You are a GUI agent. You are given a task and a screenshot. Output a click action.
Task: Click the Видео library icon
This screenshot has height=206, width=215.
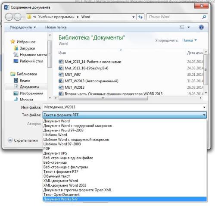click(16, 80)
